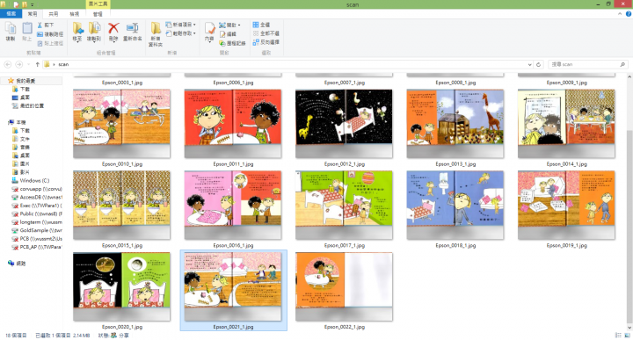Expand the Easy access (輕鬆存取) dropdown
Viewport: 633px width, 340px height.
pos(180,33)
